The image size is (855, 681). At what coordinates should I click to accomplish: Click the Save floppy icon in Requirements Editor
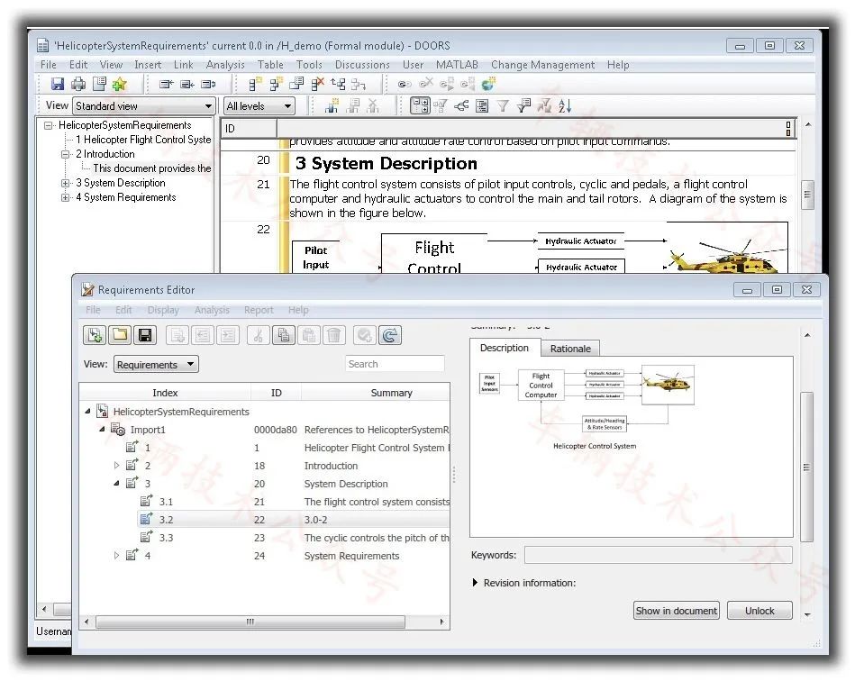pyautogui.click(x=145, y=335)
